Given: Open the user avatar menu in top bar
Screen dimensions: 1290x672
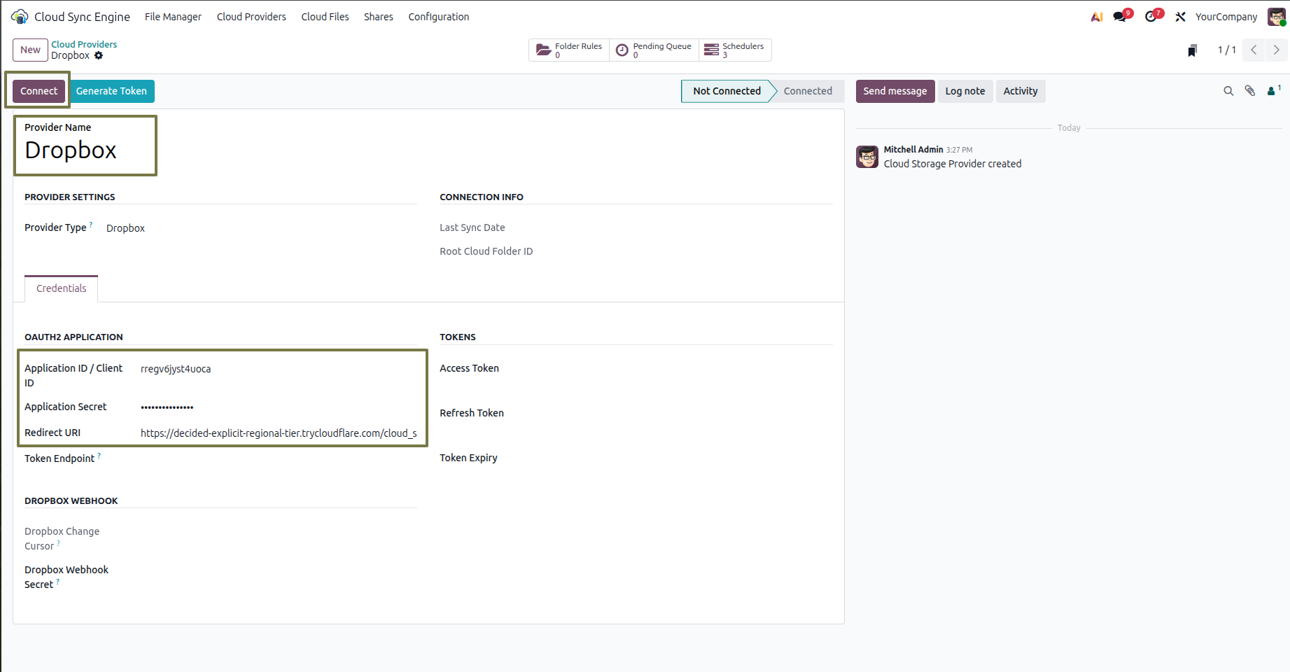Looking at the screenshot, I should point(1277,16).
